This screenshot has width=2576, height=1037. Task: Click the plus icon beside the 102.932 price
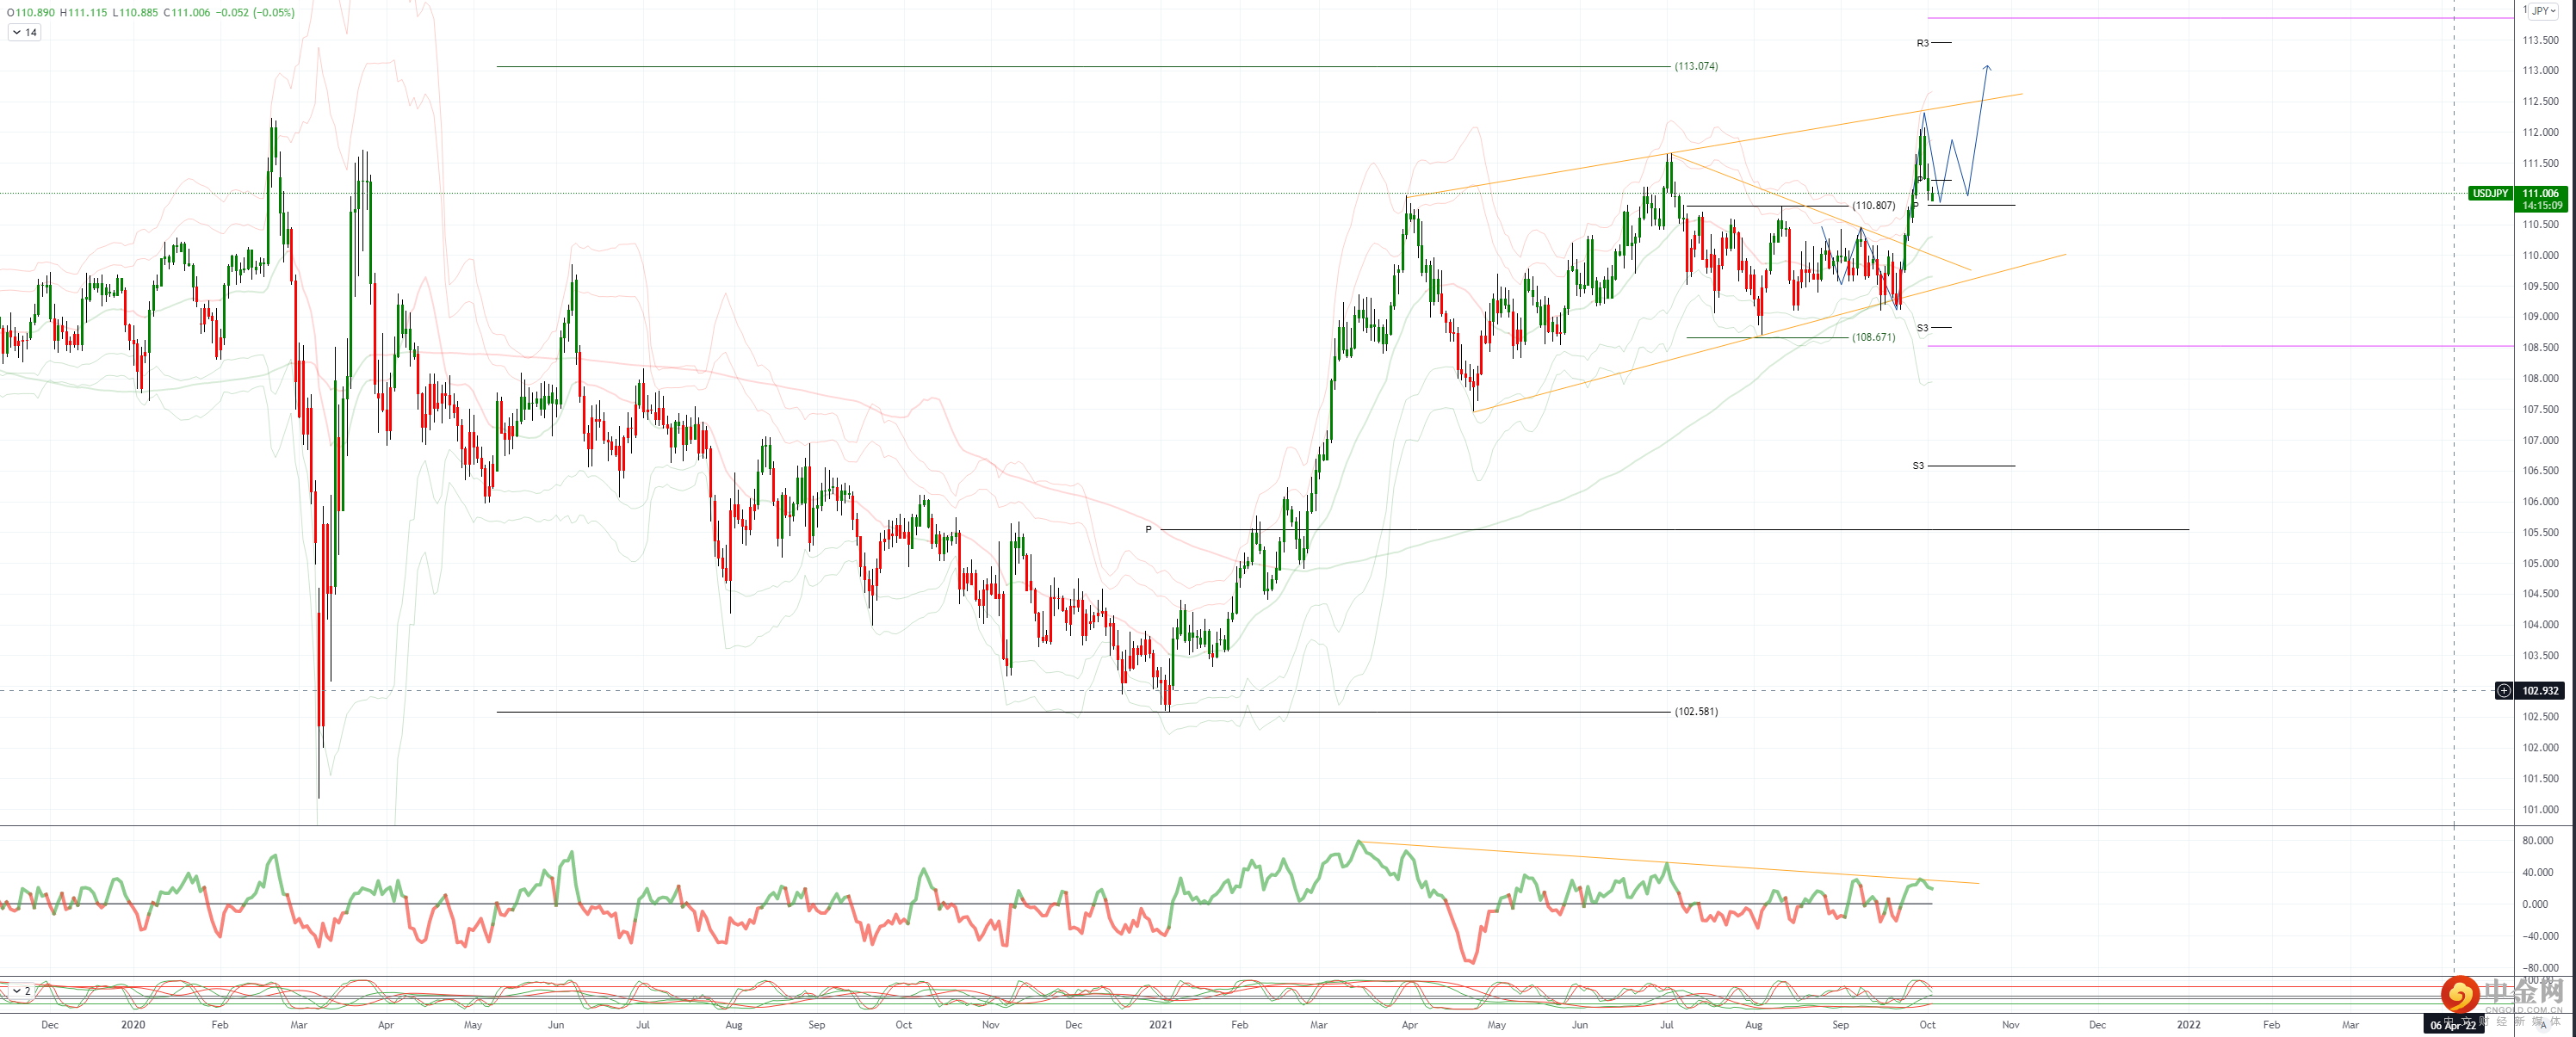pos(2503,690)
